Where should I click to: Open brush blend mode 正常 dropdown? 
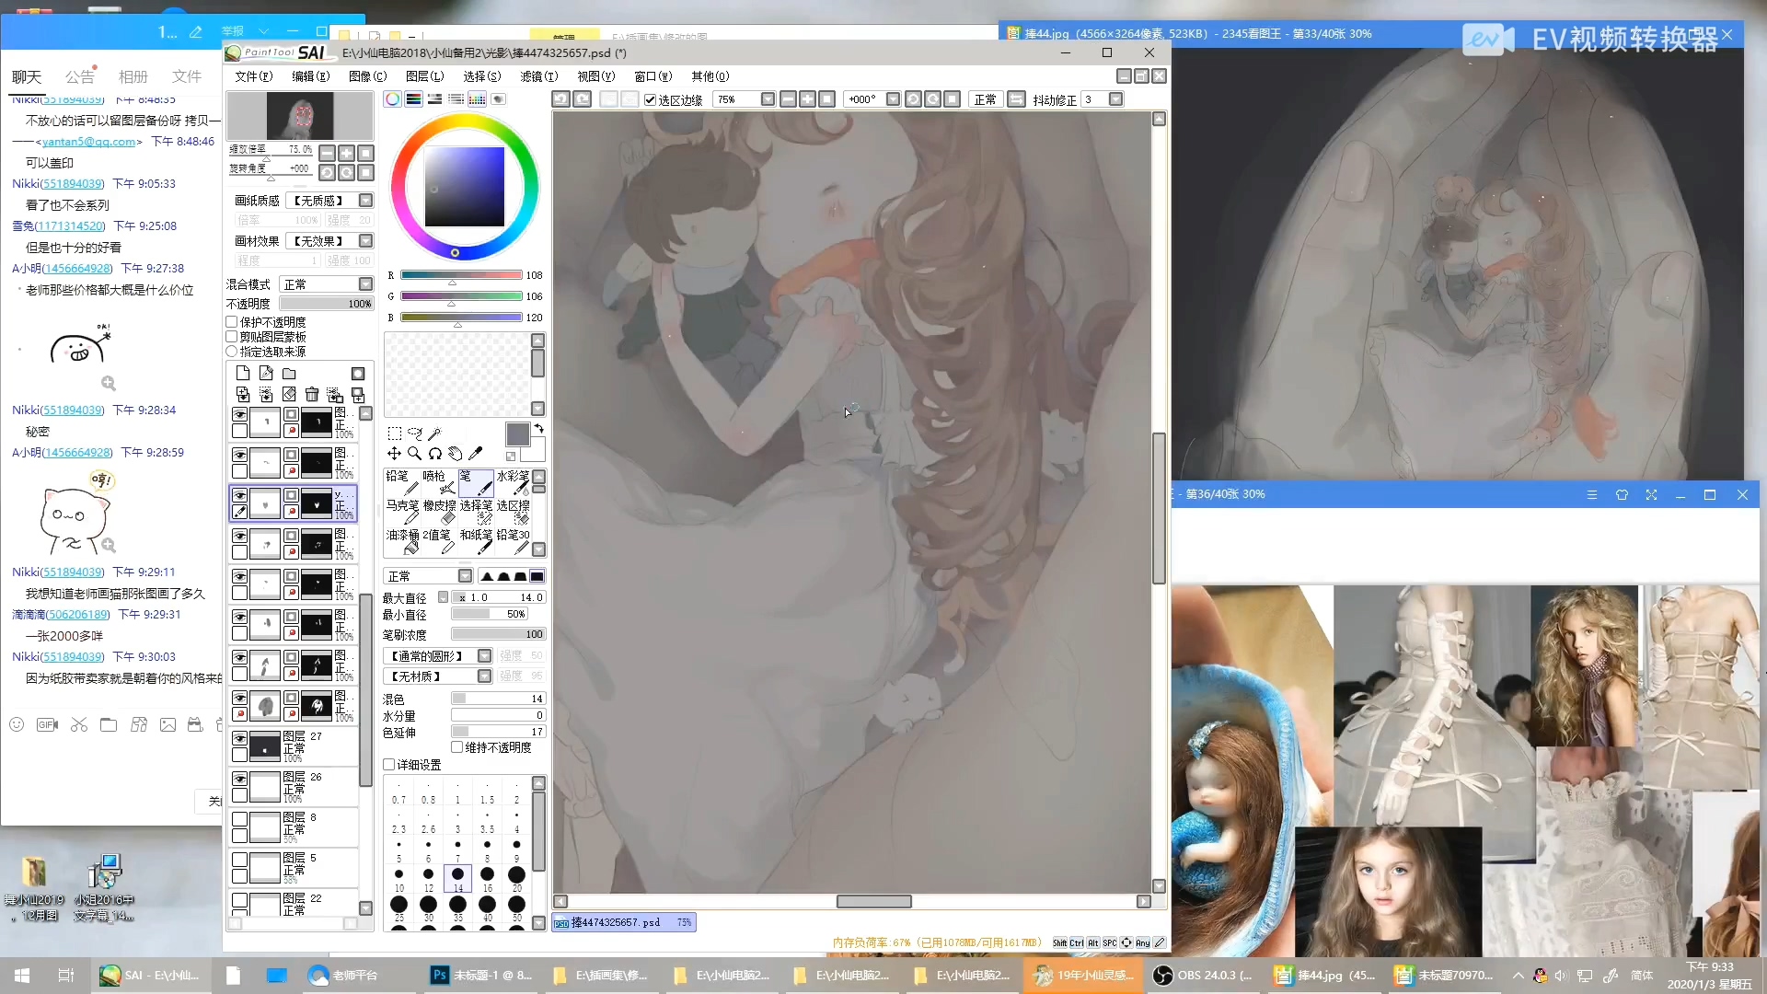[465, 576]
